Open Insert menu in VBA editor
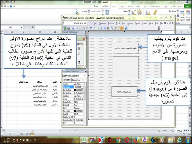Viewport: 192px width, 144px height. 145,23
